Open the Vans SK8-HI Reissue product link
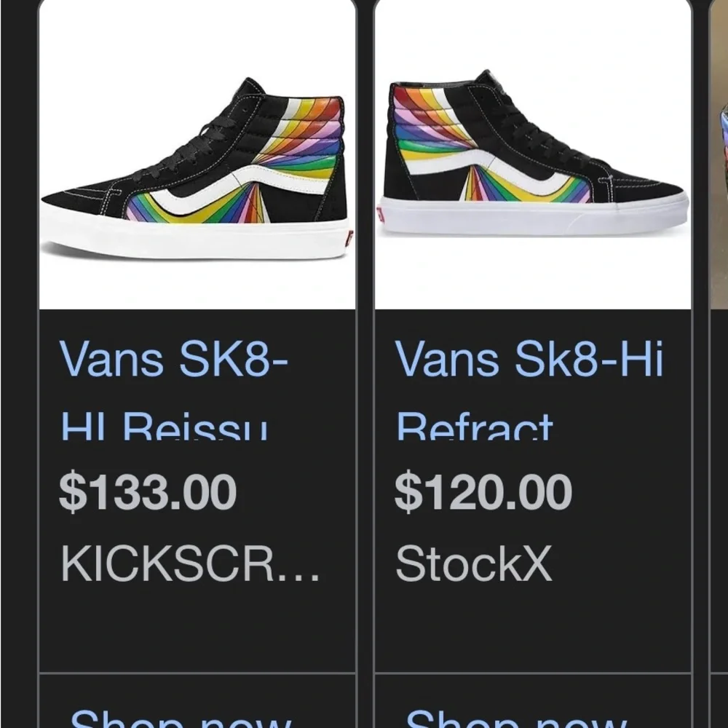This screenshot has height=728, width=728. click(x=175, y=386)
